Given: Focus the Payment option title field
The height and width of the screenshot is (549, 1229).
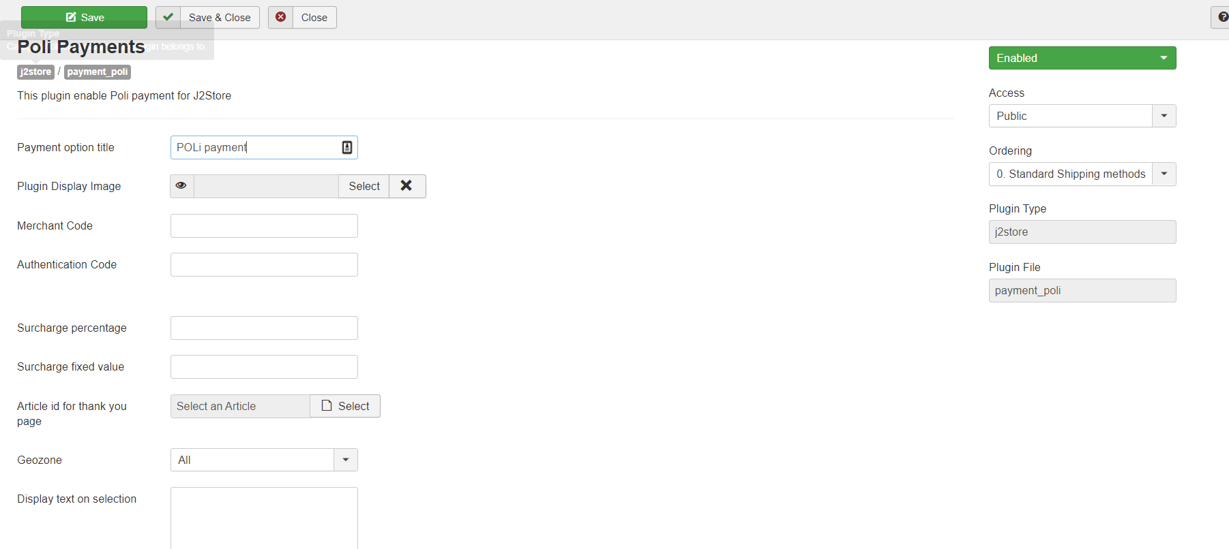Looking at the screenshot, I should (264, 147).
